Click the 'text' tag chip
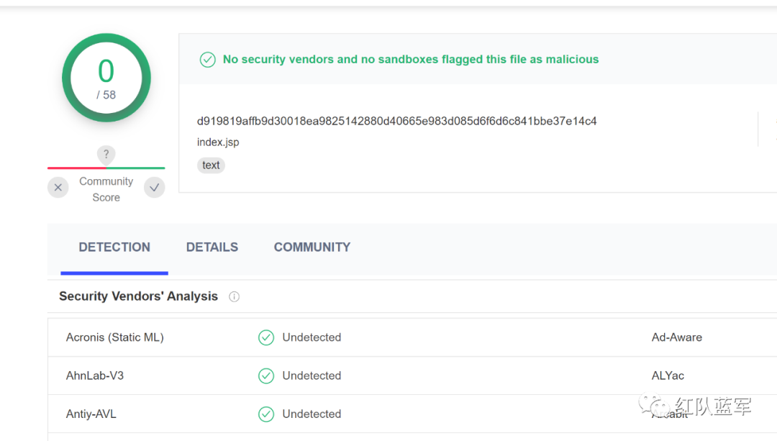This screenshot has width=777, height=441. (211, 165)
